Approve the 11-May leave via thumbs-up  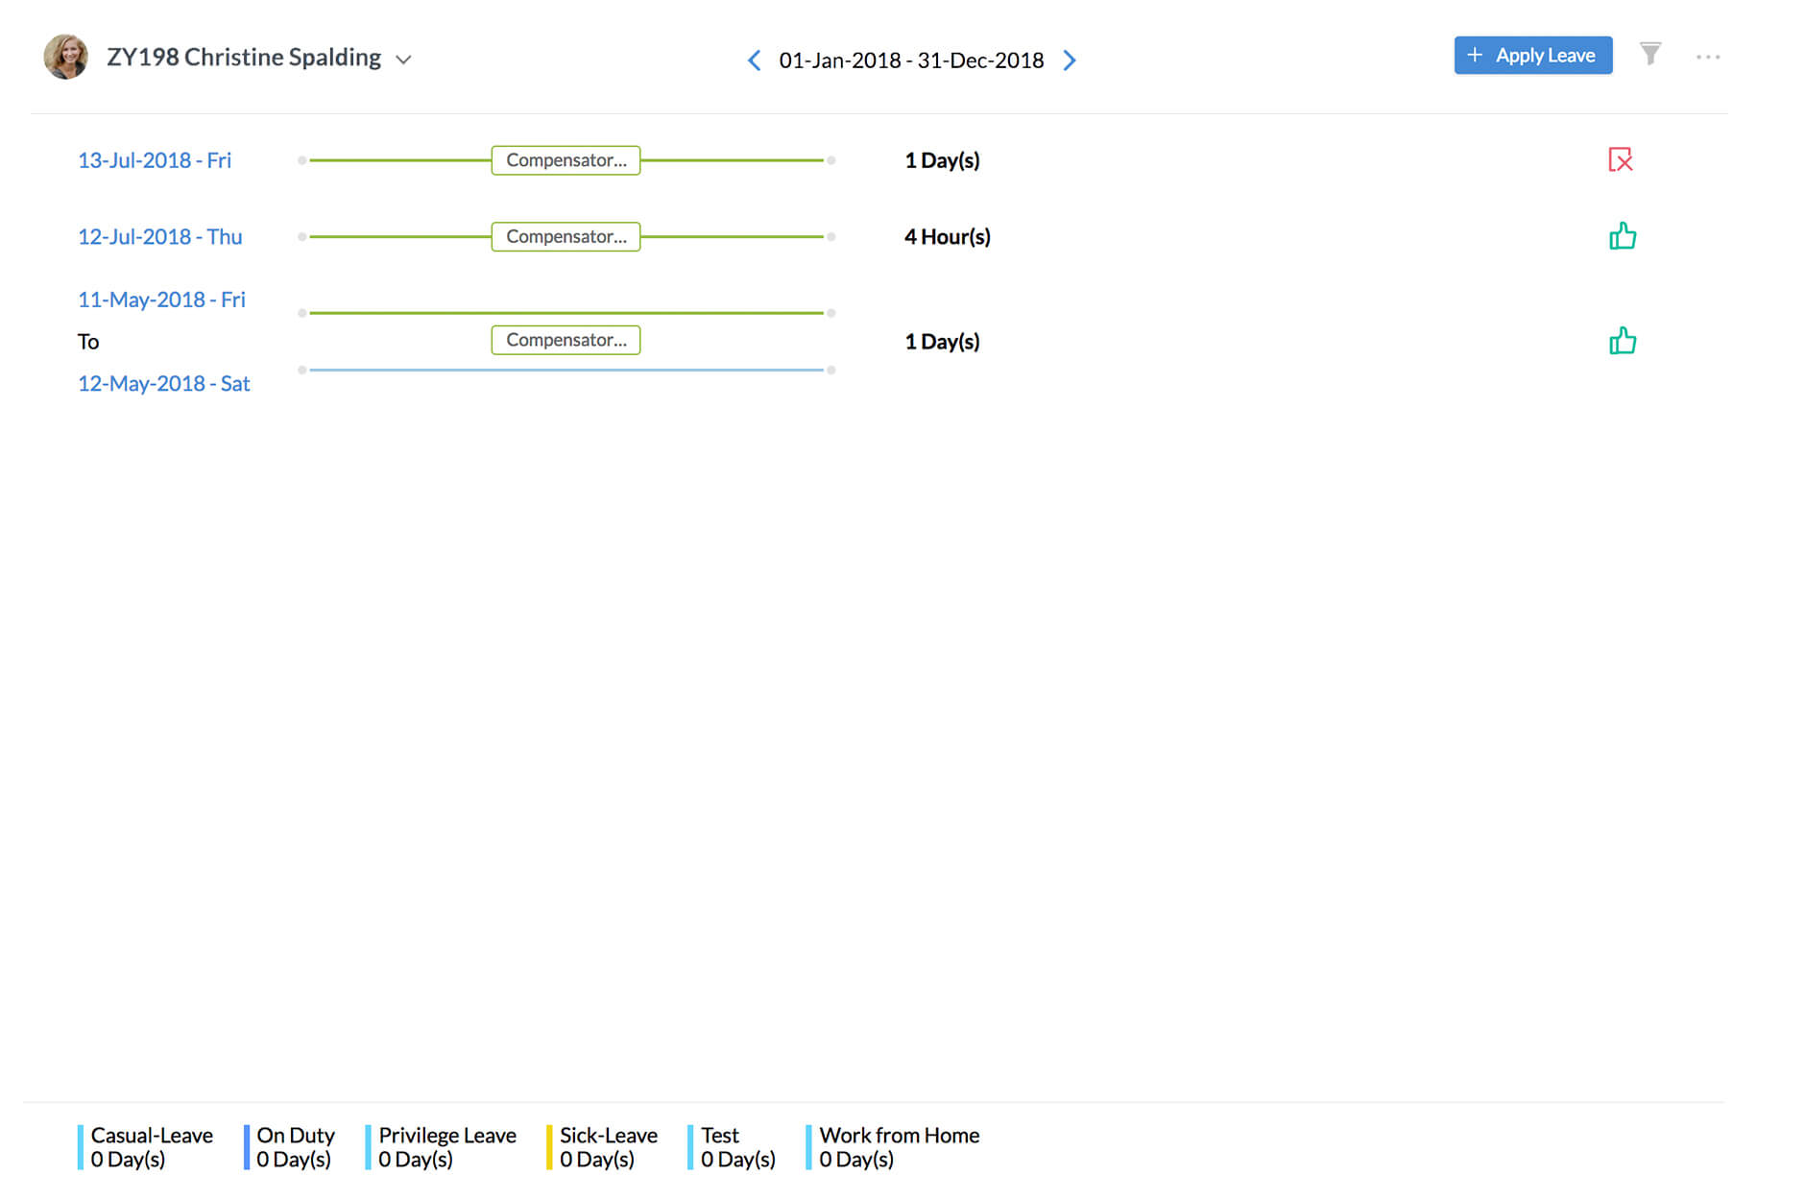1624,340
